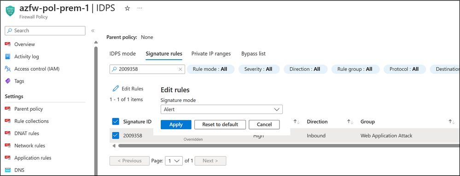This screenshot has height=176, width=460.
Task: Open the Private IP ranges tab
Action: (x=211, y=54)
